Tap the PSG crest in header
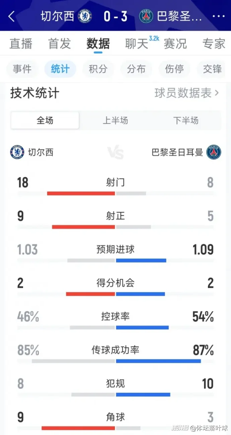This screenshot has width=231, height=435. [x=146, y=16]
